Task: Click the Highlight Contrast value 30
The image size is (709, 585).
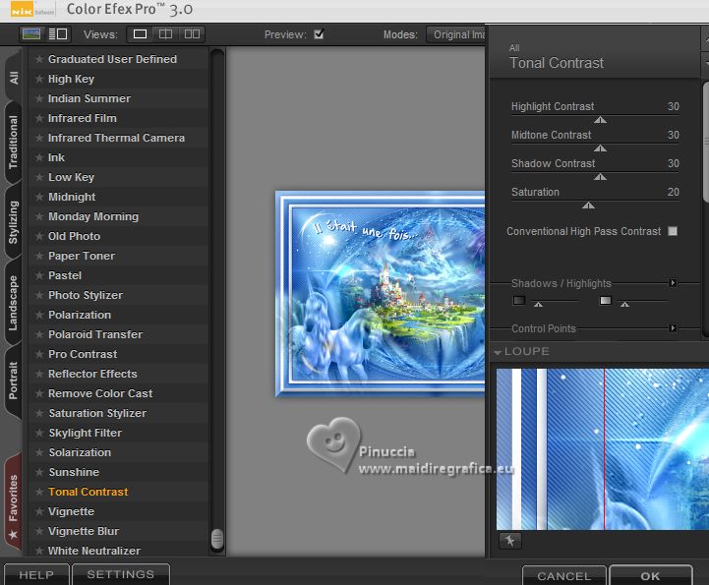Action: pyautogui.click(x=674, y=107)
